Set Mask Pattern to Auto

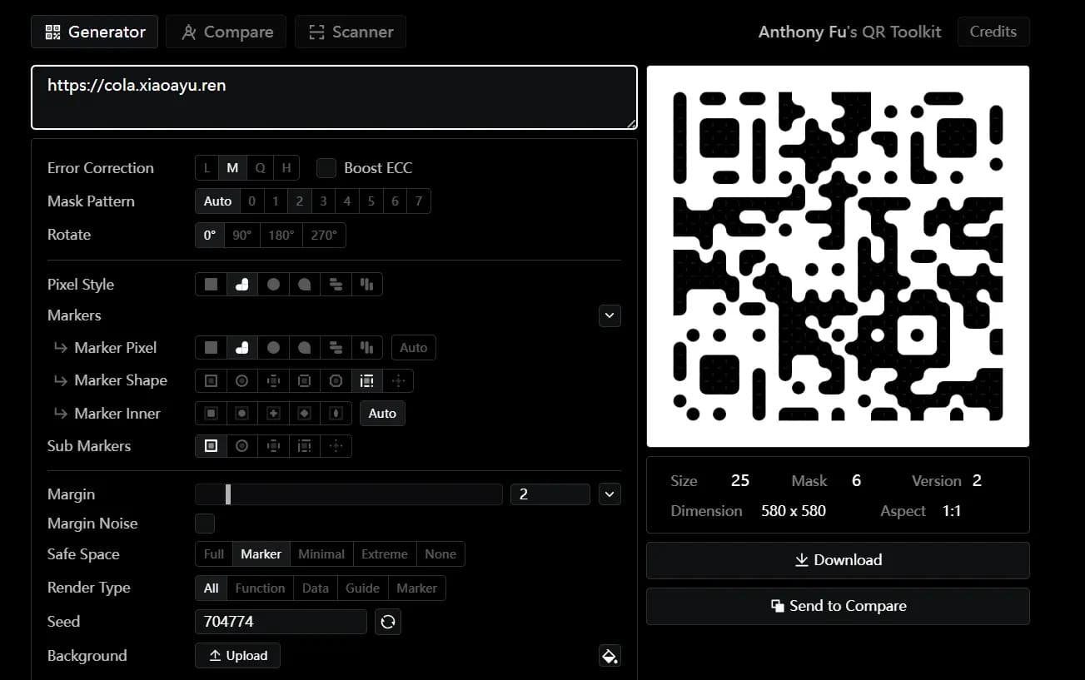(x=217, y=201)
